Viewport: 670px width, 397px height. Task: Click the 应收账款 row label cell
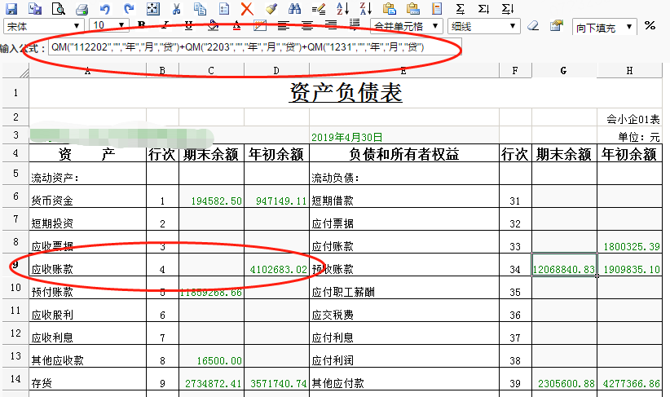click(87, 264)
